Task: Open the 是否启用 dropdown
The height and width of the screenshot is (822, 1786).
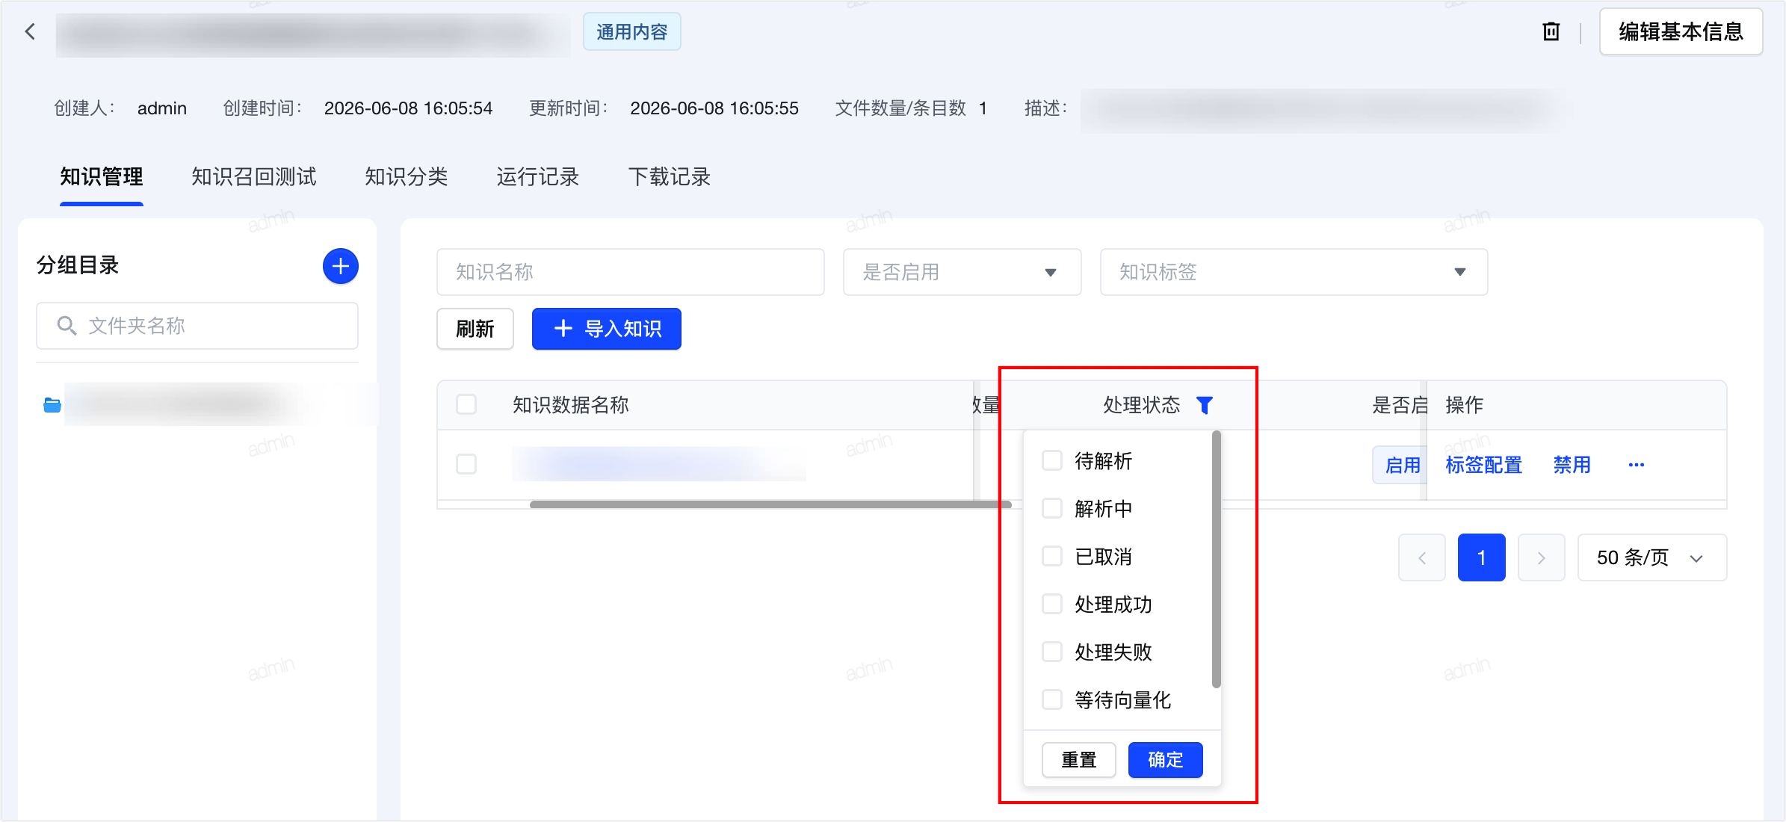Action: [962, 272]
